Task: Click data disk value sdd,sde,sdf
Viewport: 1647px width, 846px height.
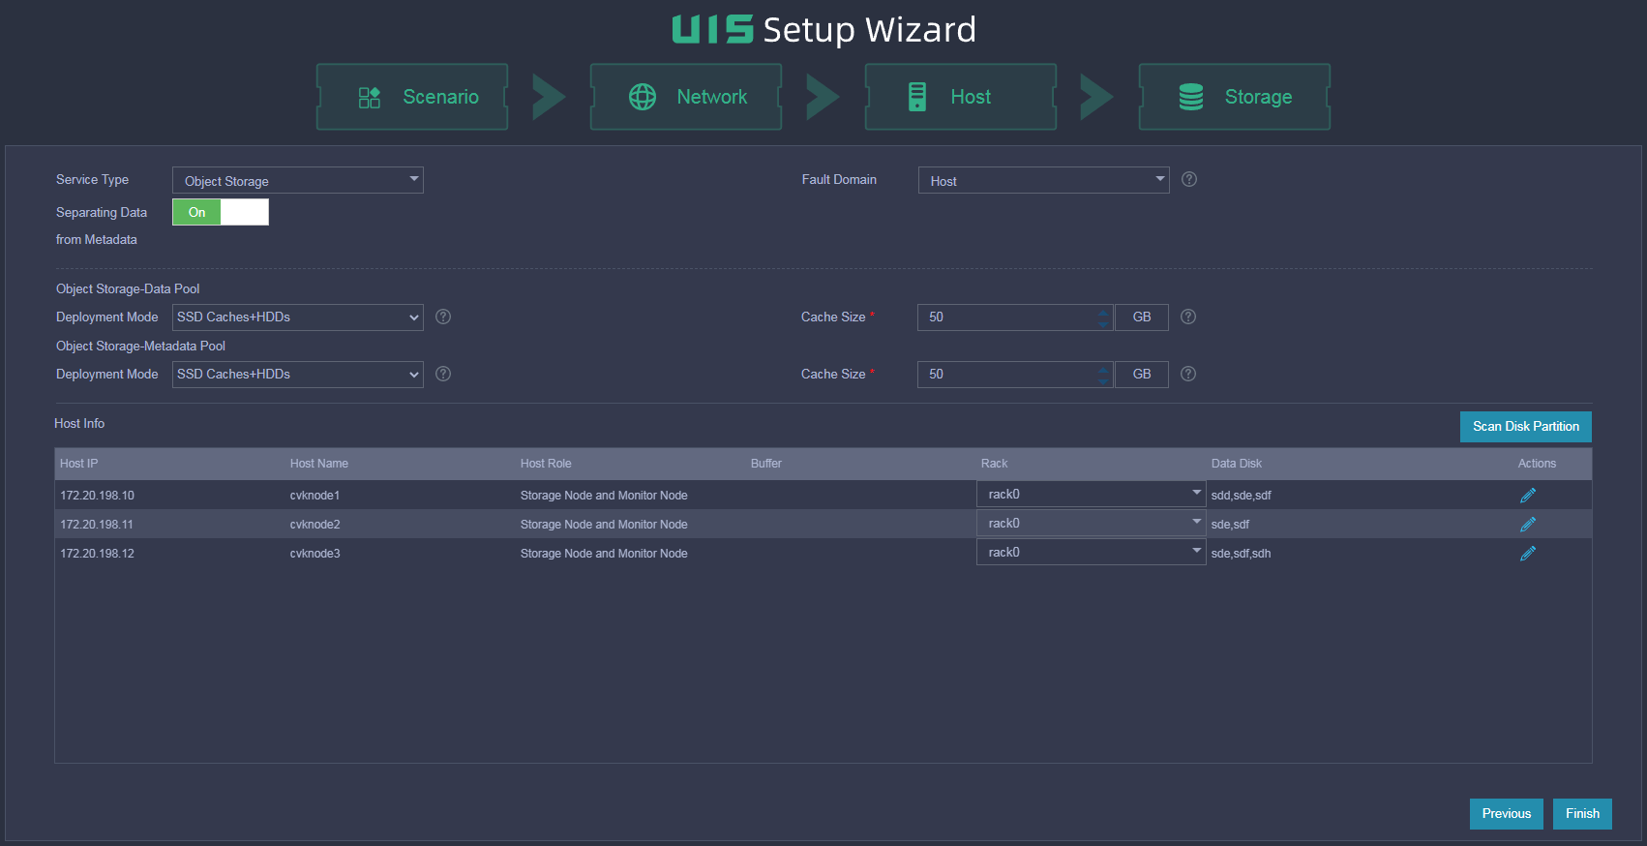Action: [x=1242, y=496]
